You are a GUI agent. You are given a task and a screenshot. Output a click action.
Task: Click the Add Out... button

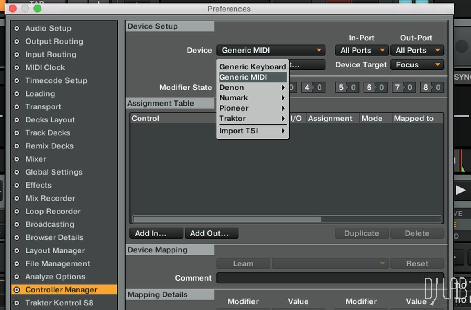(x=211, y=233)
